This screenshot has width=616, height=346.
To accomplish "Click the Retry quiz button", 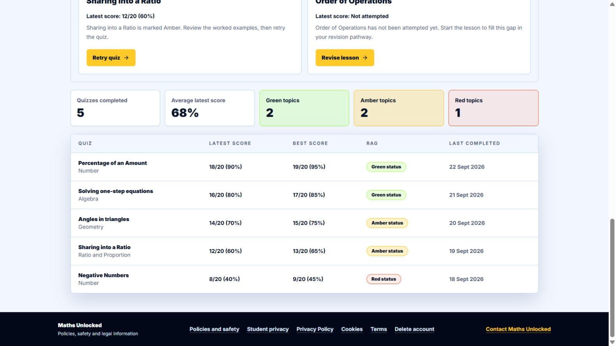I will tap(111, 58).
